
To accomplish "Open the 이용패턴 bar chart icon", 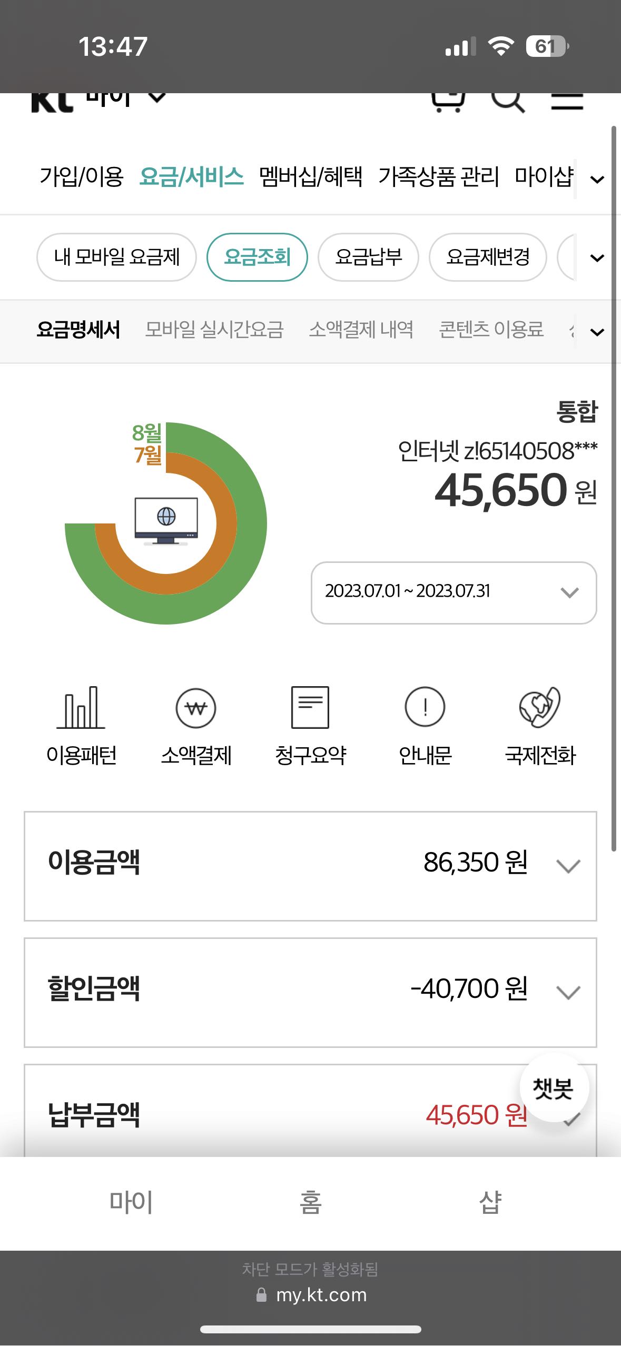I will pyautogui.click(x=81, y=708).
